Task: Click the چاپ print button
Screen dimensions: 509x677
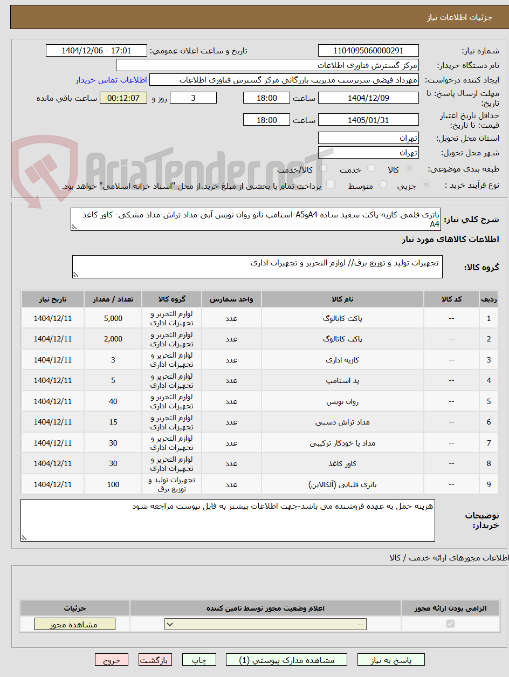Action: (199, 660)
